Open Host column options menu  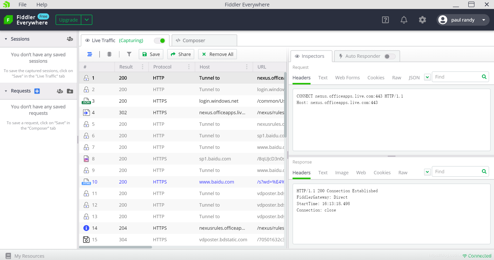tap(247, 67)
